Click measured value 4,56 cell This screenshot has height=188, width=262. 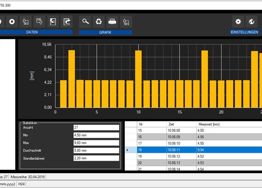coord(229,137)
